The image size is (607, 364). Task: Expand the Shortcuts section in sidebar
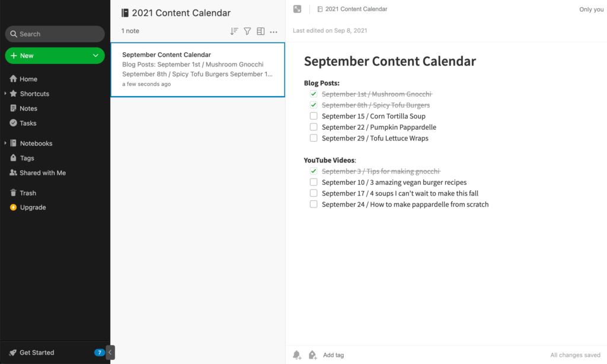6,94
